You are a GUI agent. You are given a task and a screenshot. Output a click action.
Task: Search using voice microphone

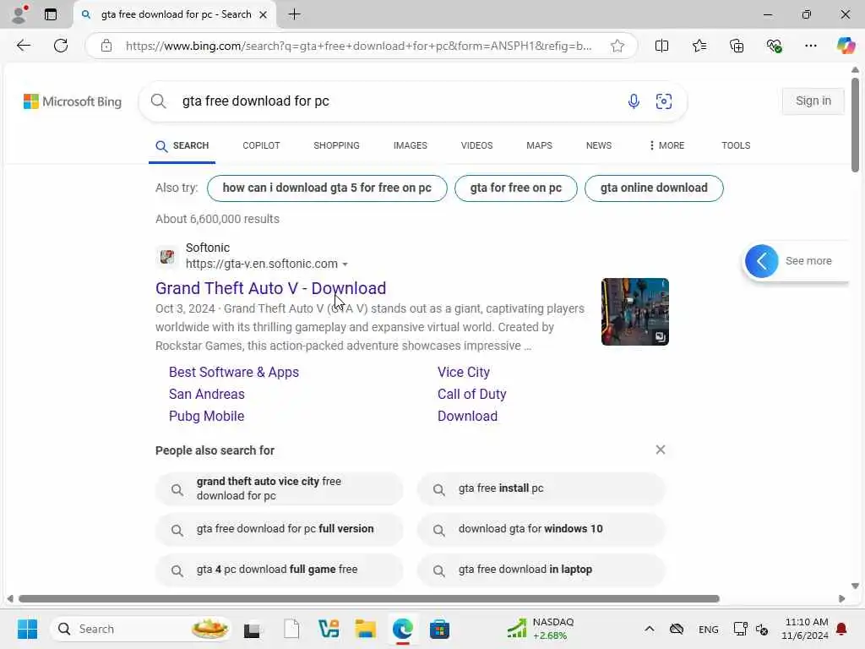coord(634,101)
